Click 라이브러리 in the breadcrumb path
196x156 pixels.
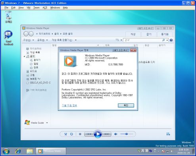click(x=44, y=34)
